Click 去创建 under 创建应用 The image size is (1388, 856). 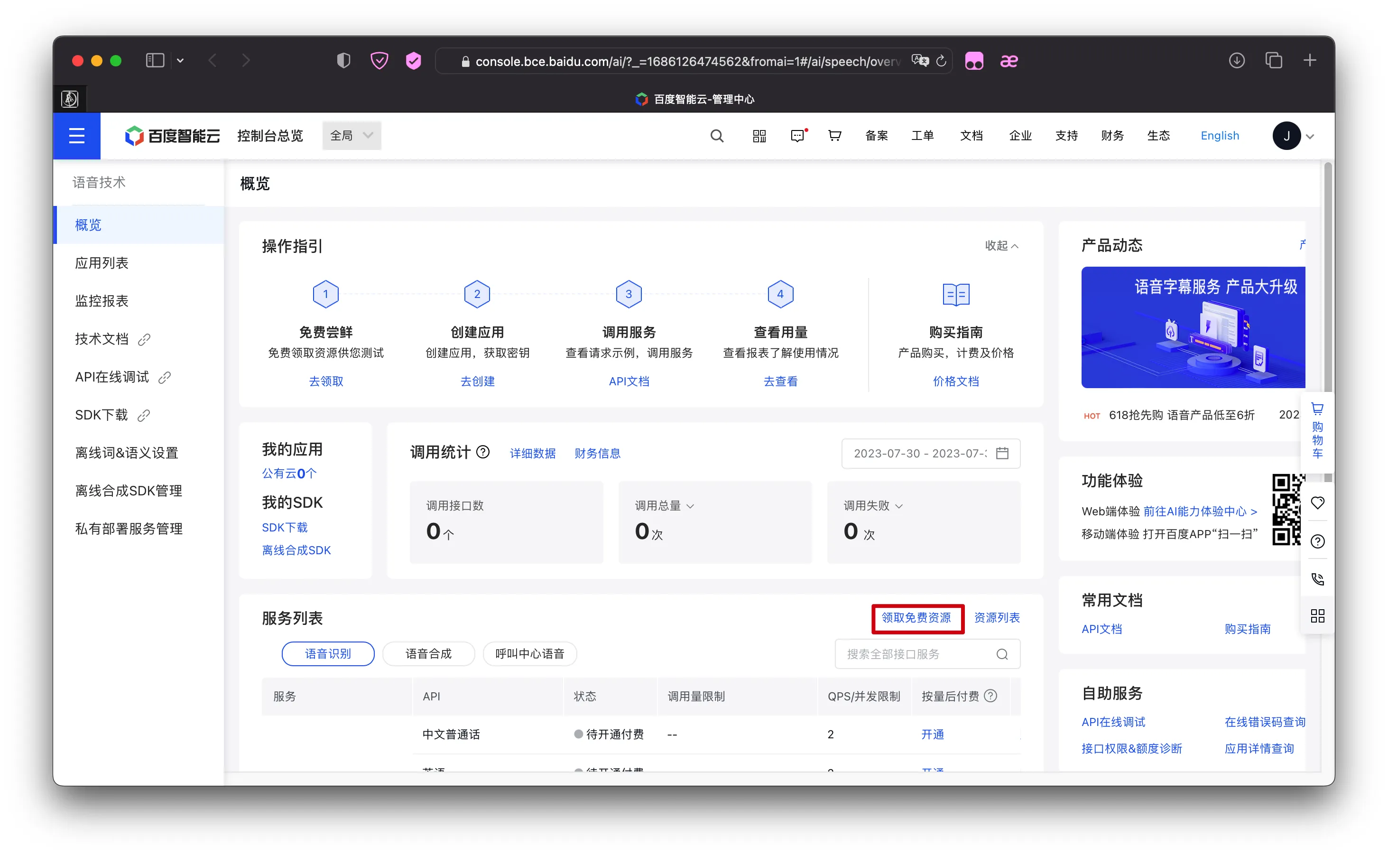[477, 381]
